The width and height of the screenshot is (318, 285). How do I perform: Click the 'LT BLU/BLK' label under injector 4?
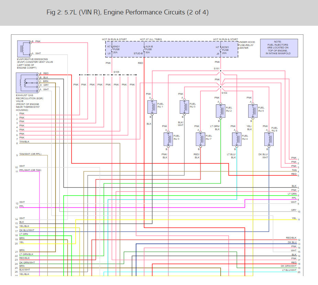point(231,156)
